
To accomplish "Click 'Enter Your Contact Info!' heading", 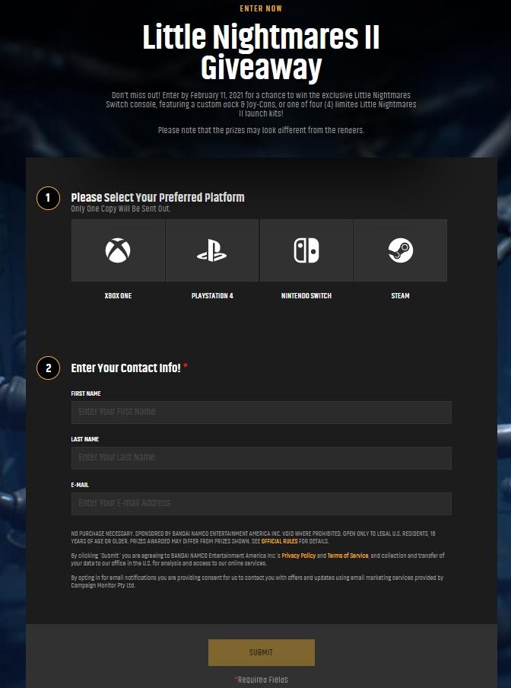I will [x=125, y=368].
